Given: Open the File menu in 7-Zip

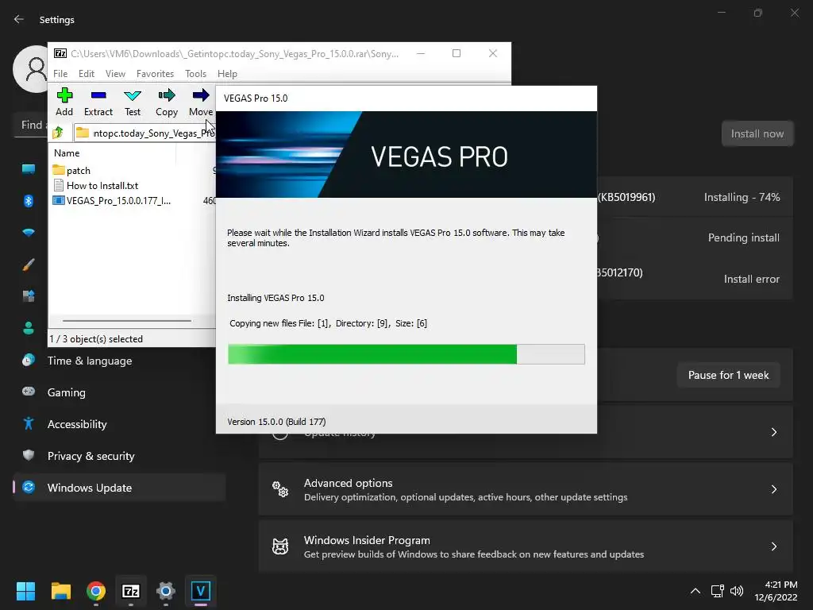Looking at the screenshot, I should click(x=60, y=74).
